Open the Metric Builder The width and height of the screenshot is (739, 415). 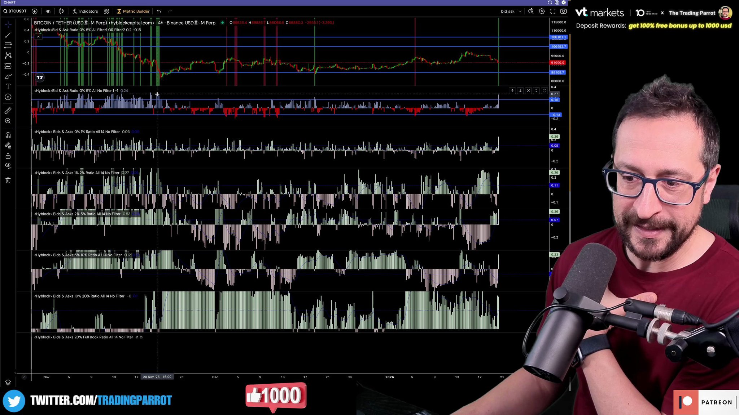point(133,11)
